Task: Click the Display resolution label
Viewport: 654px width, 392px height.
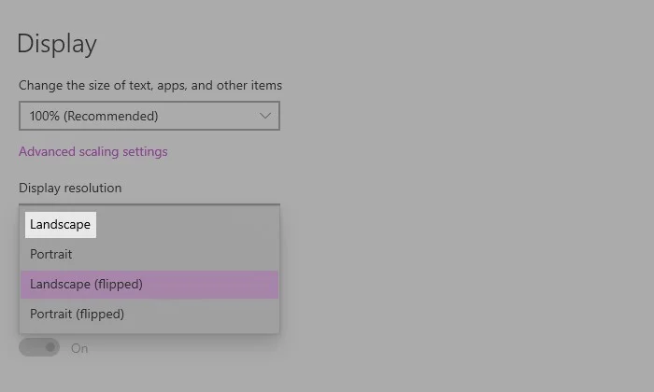Action: click(x=70, y=188)
